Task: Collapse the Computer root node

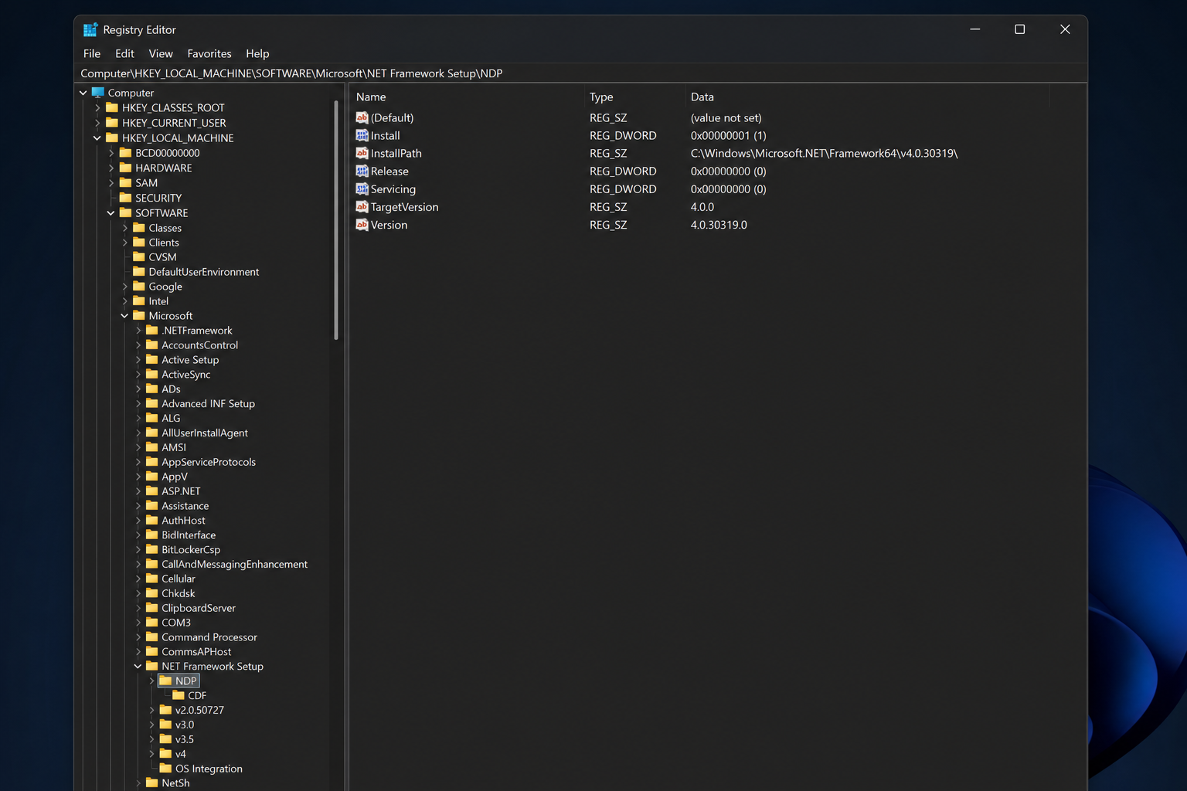Action: (x=83, y=93)
